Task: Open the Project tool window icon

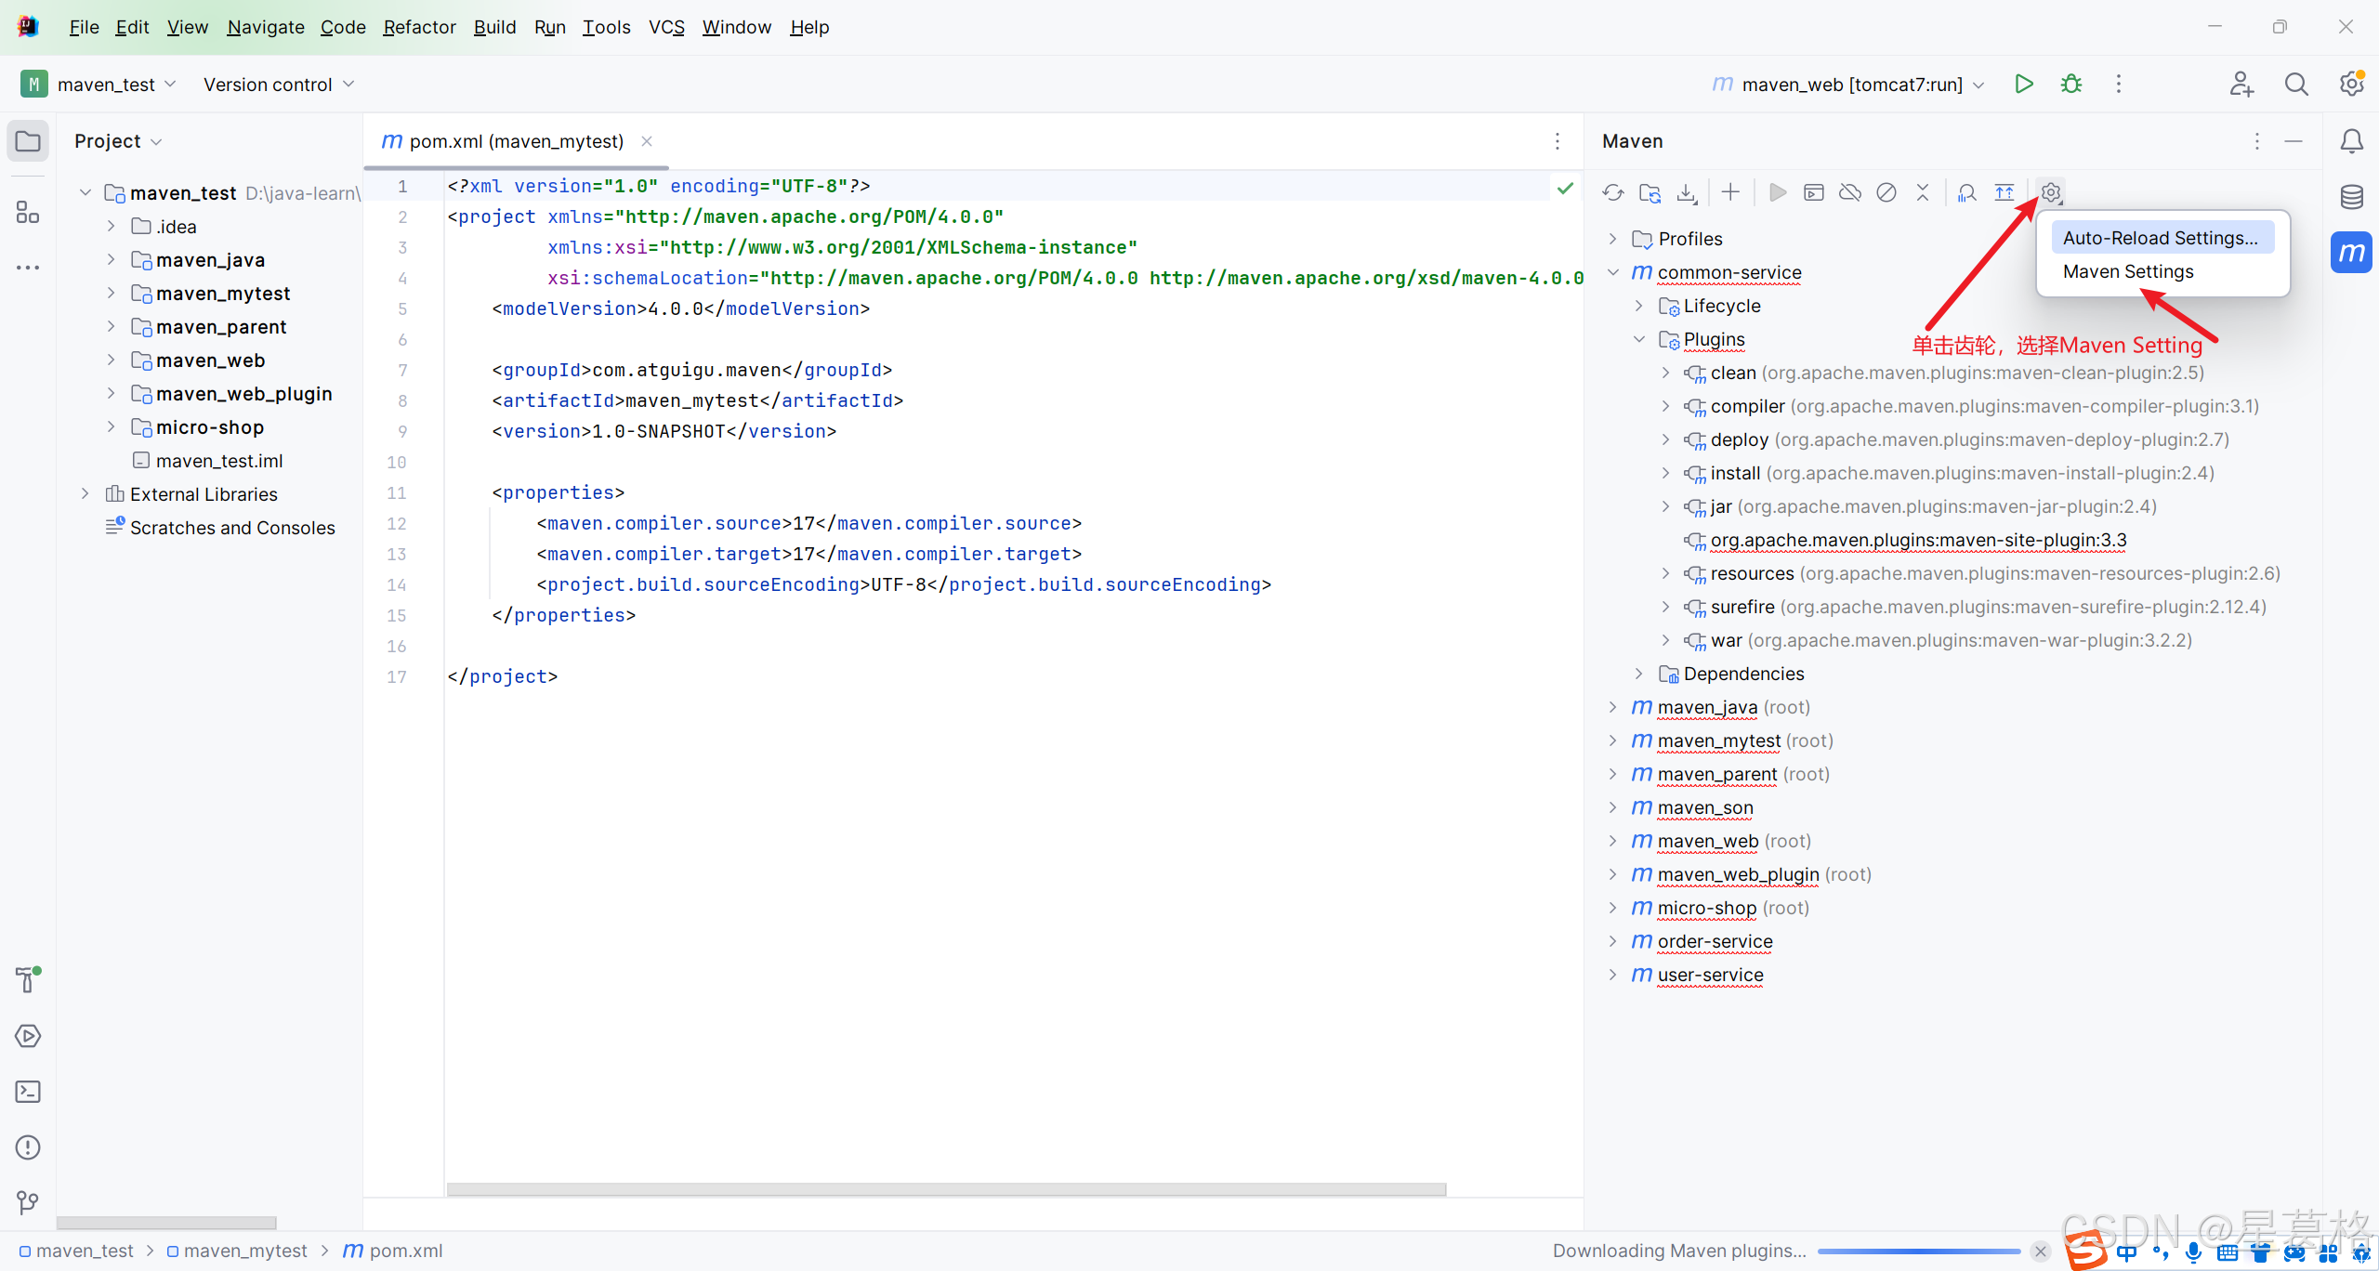Action: pyautogui.click(x=28, y=141)
